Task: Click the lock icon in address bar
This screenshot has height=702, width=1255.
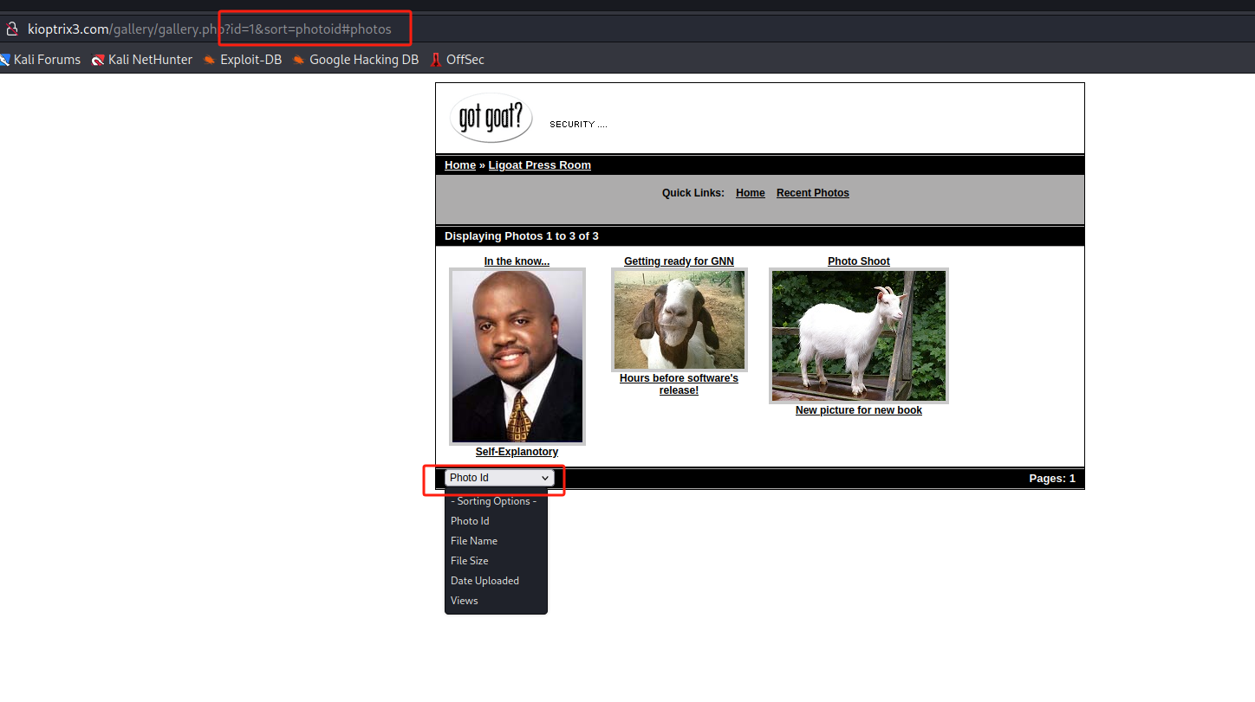Action: coord(12,29)
